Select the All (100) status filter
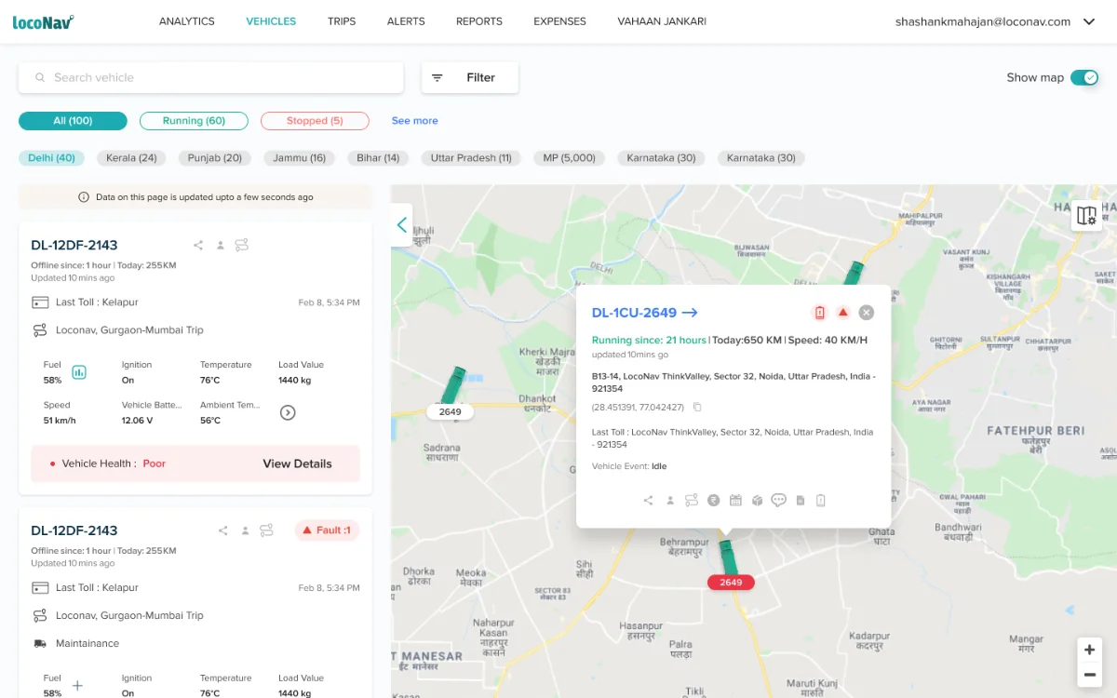 pos(73,121)
